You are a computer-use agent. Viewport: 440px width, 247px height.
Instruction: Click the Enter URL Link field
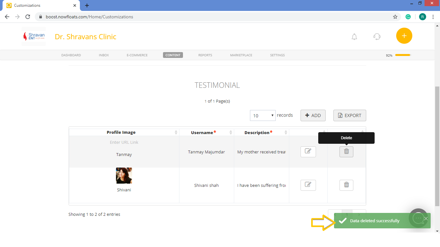(124, 142)
